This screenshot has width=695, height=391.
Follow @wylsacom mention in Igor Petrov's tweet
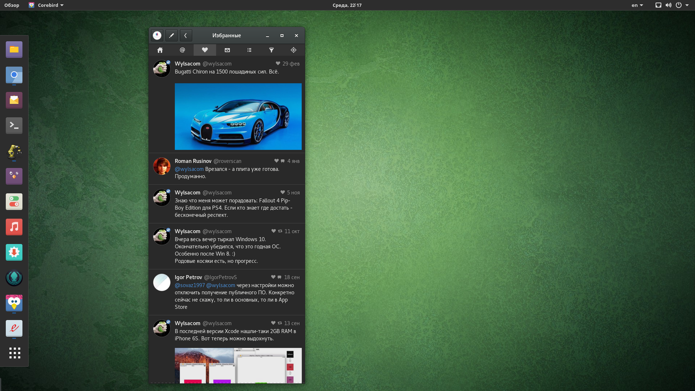point(221,285)
